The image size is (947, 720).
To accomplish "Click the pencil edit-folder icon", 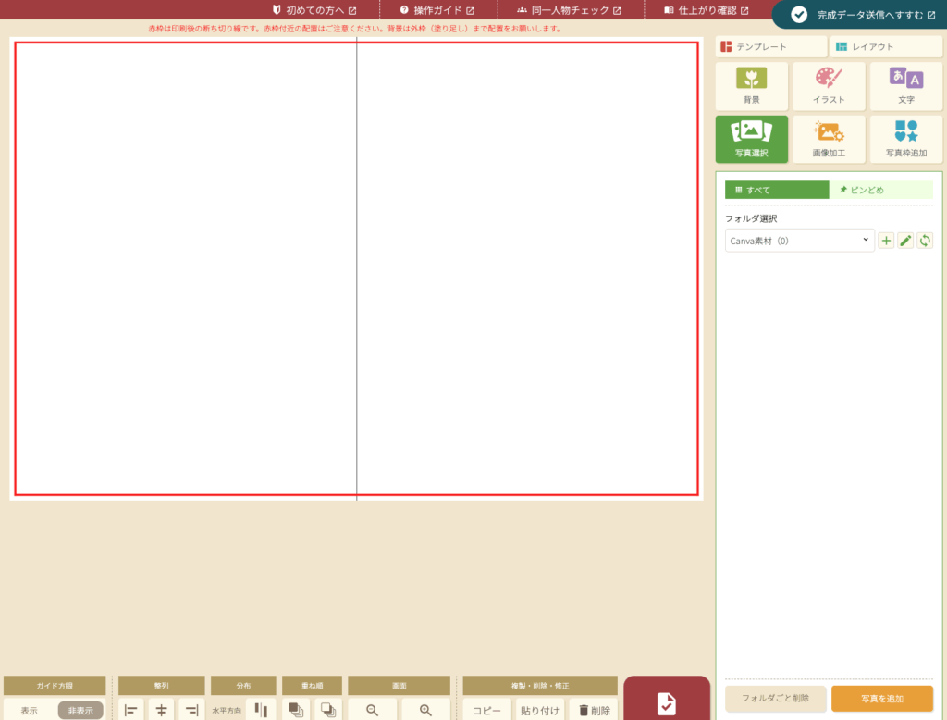I will pos(905,241).
